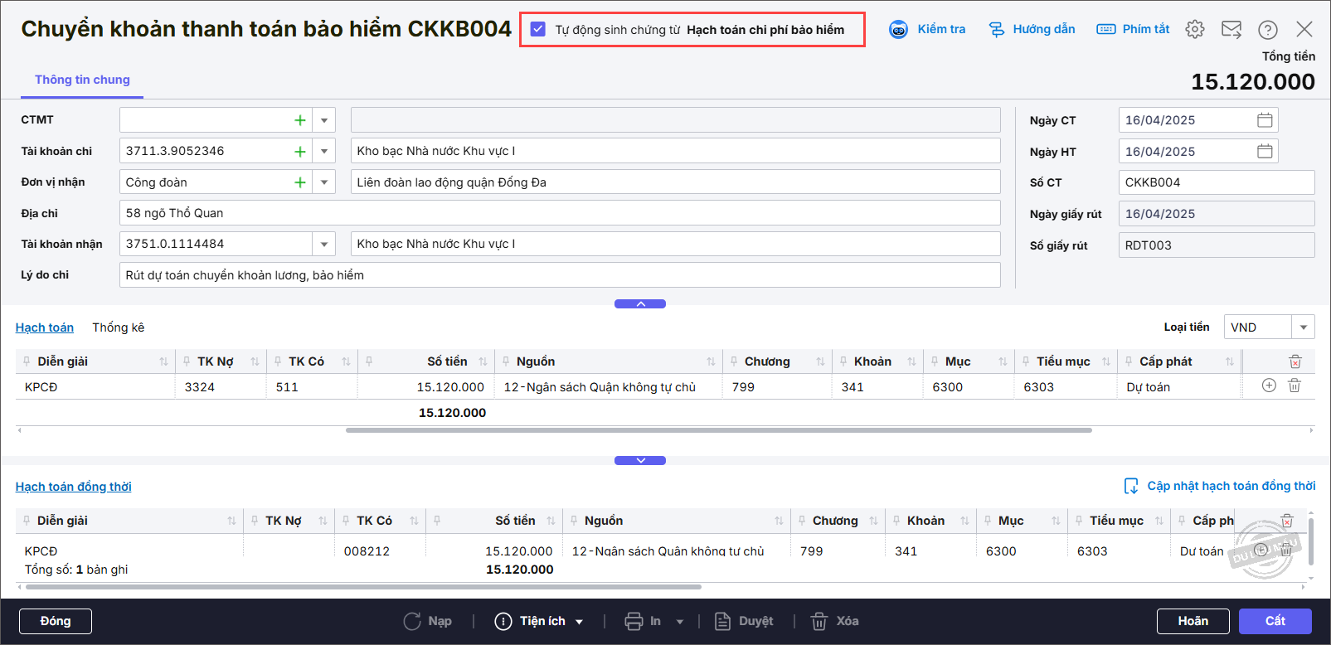Click Hạch toán đồng thời vertical scrollbar

pos(1310,541)
